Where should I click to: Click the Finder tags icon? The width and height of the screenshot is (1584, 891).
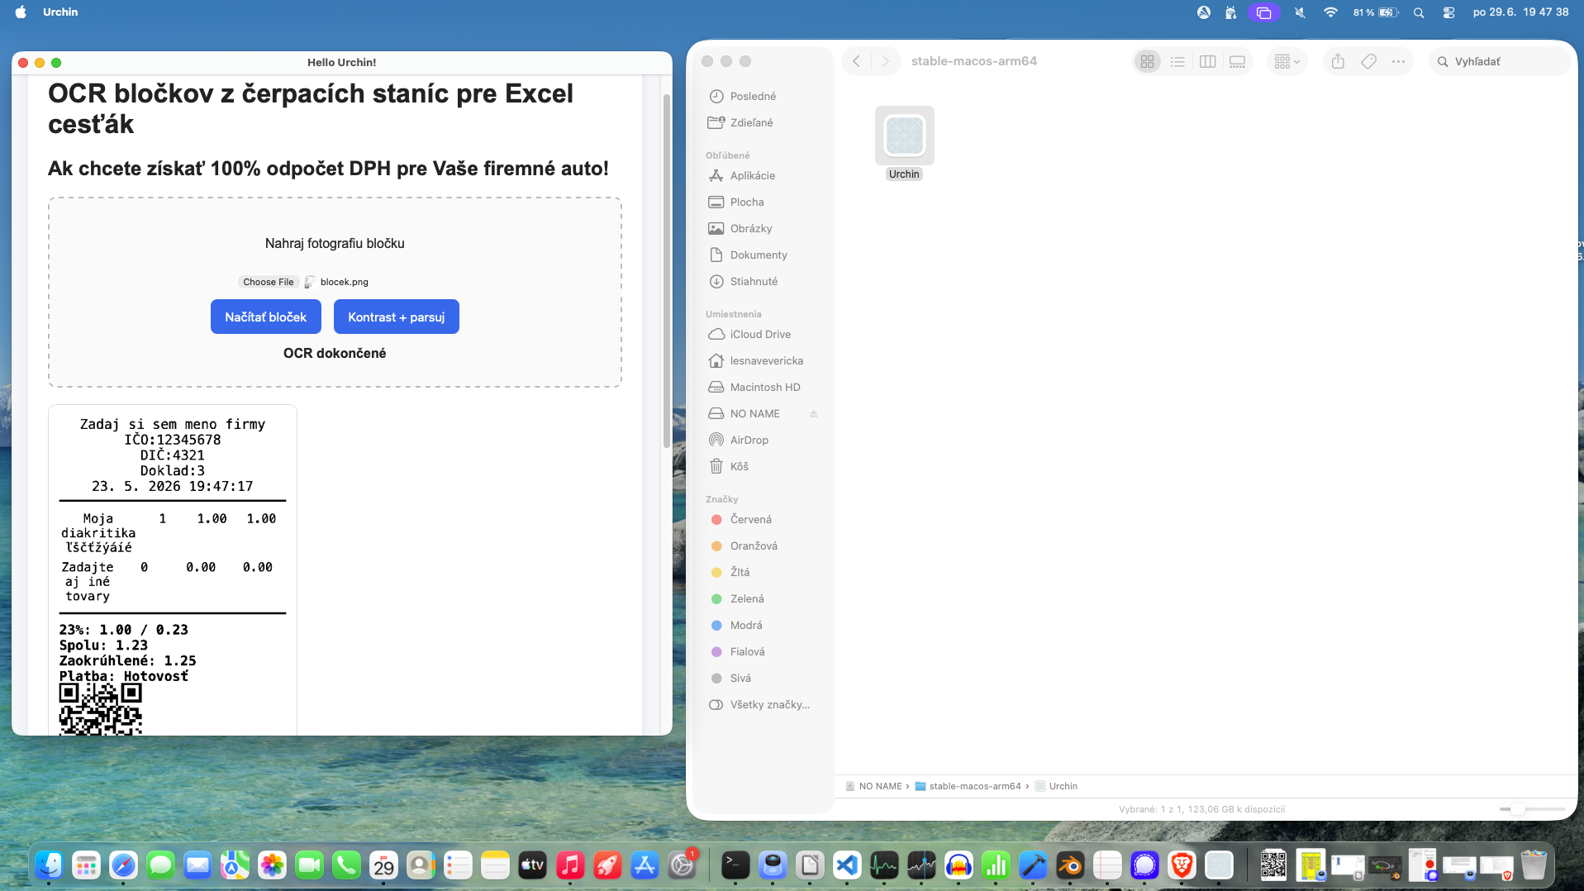[x=1368, y=61]
